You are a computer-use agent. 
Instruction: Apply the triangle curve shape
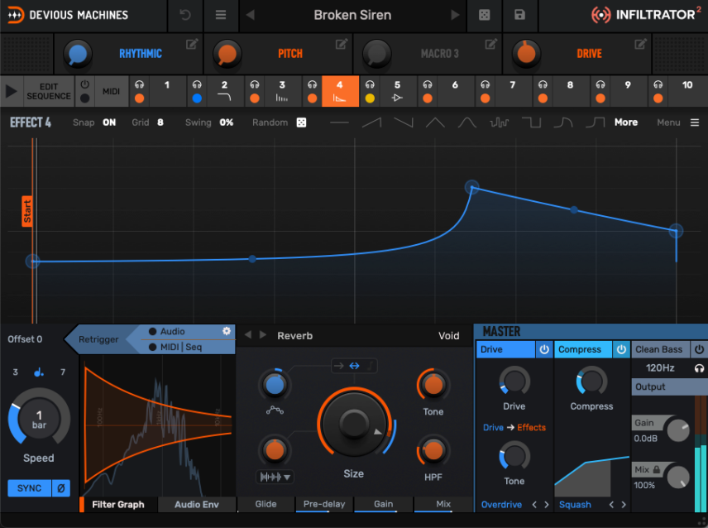pos(435,122)
